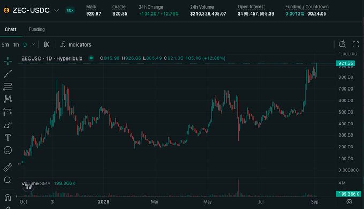Viewport: 364px width, 209px height.
Task: Select the trend line drawing tool
Action: 7,74
